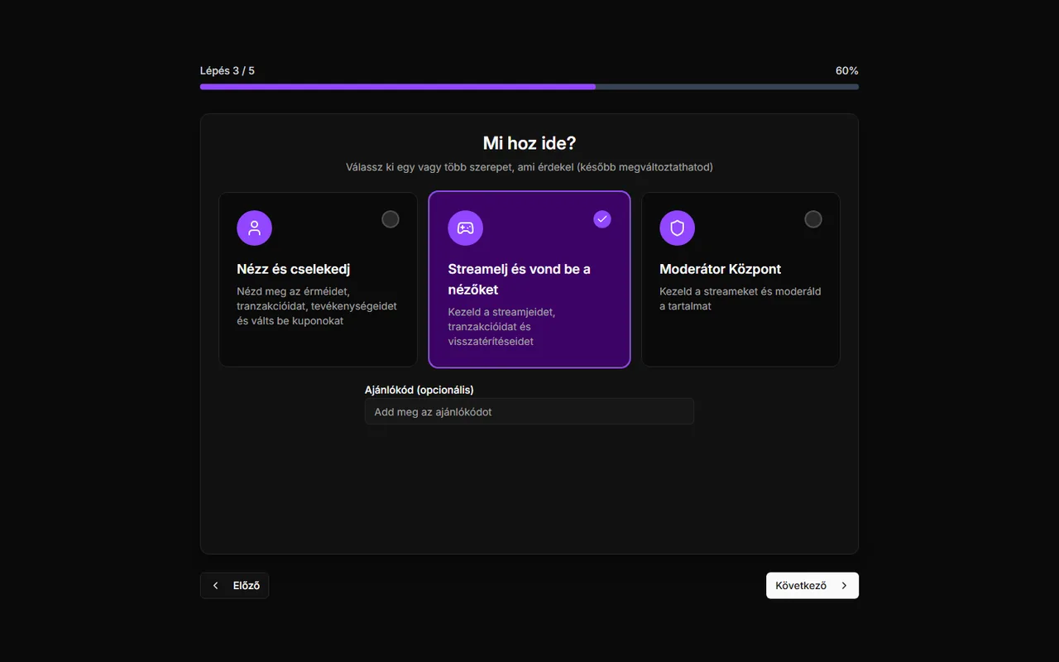Click the Lépés 3 / 5 label
Viewport: 1059px width, 662px height.
click(228, 70)
